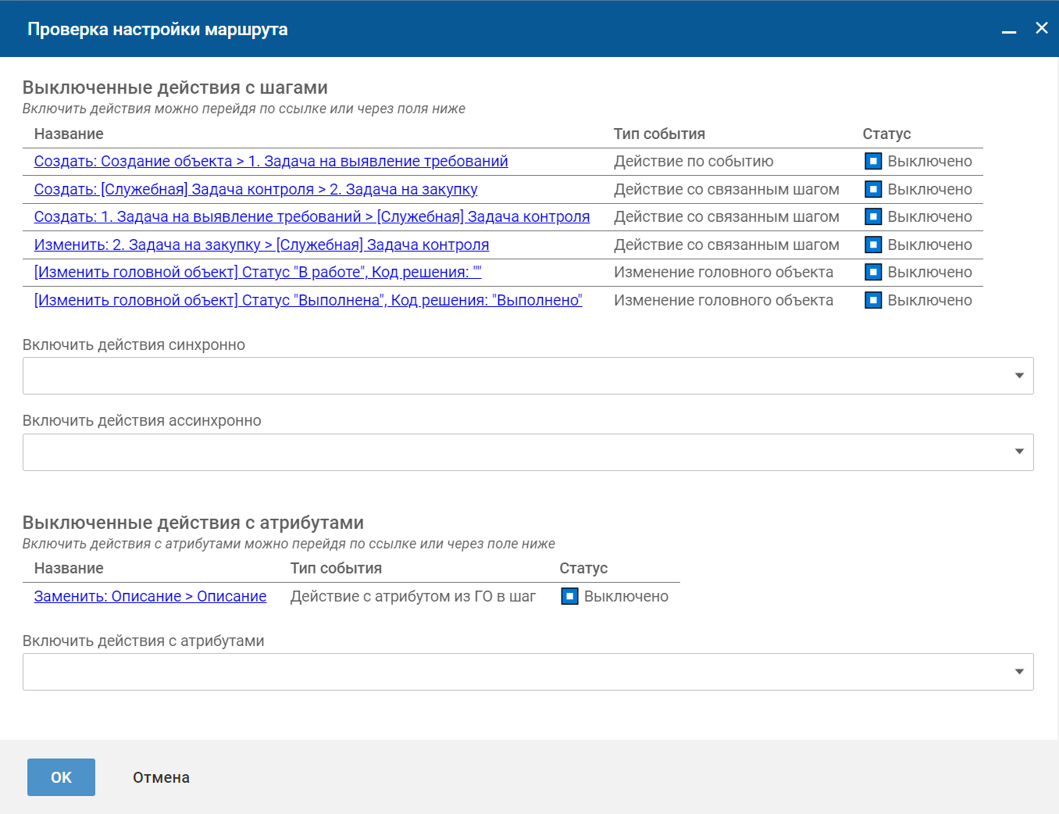Minimize the route check dialog
The image size is (1059, 814).
1009,30
